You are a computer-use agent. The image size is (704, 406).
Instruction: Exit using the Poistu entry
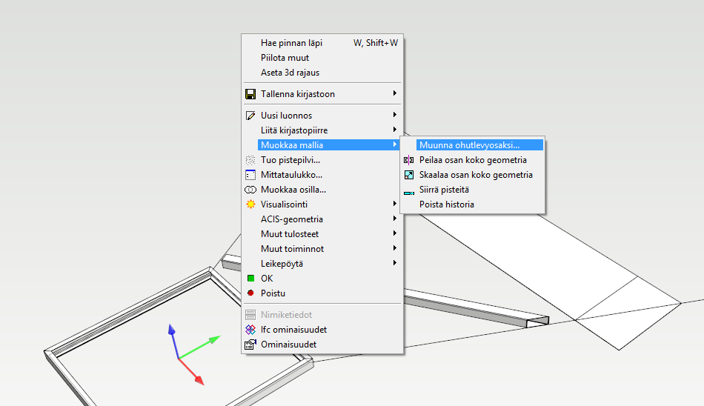tap(271, 293)
